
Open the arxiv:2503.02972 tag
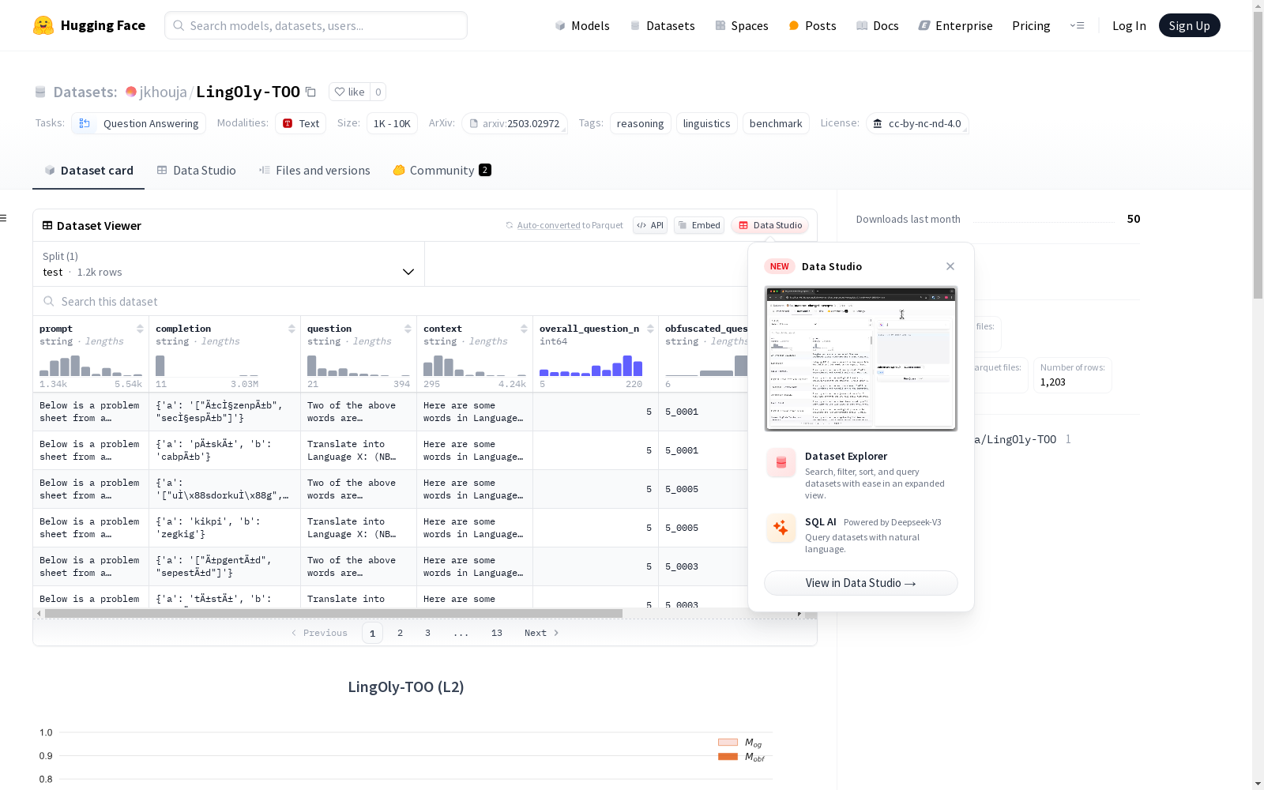pyautogui.click(x=514, y=123)
